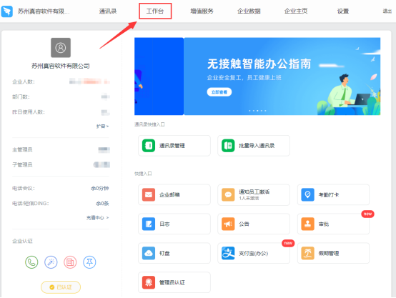Viewport: 396px width, 298px height.
Task: Open 企业邮箱 via its envelope icon
Action: [x=149, y=194]
